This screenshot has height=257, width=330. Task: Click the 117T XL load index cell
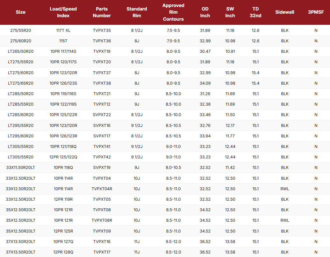(63, 31)
